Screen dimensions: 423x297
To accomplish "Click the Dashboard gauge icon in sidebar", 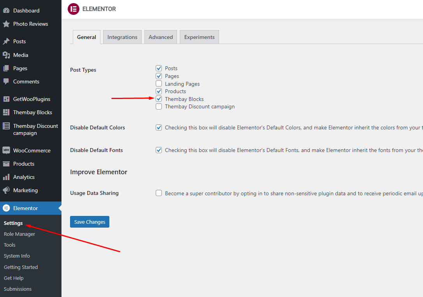I will point(6,11).
